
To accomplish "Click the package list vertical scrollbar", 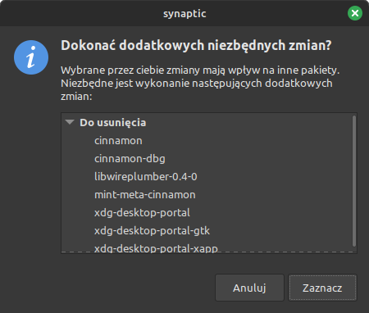I will coord(354,181).
